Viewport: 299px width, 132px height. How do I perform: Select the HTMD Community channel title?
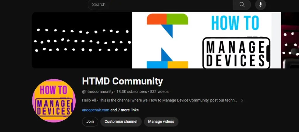coord(122,81)
